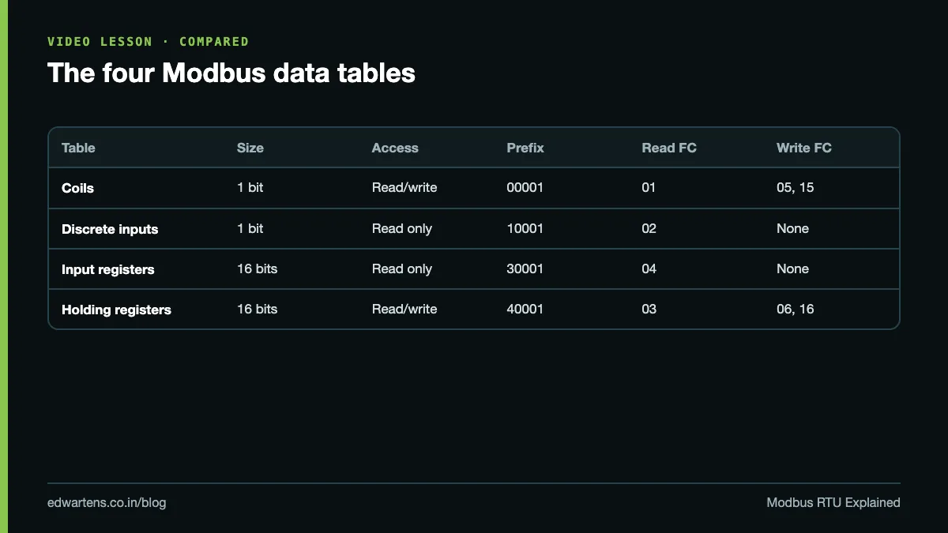Select the Read FC column header
The height and width of the screenshot is (533, 948).
point(669,148)
